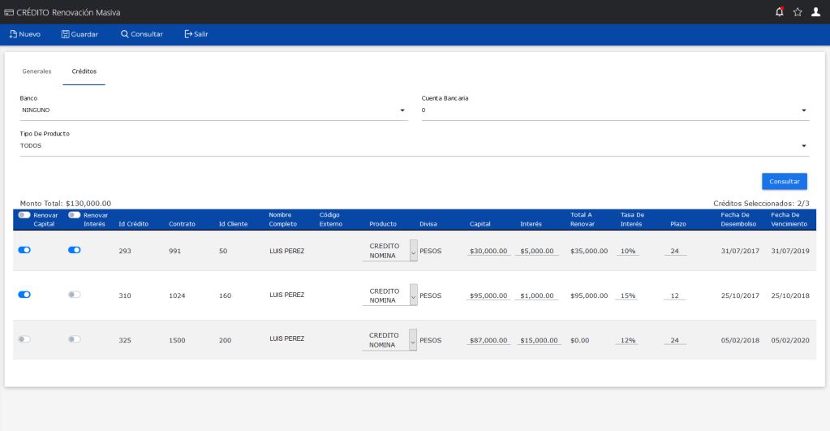Click the notifications bell icon

click(780, 12)
